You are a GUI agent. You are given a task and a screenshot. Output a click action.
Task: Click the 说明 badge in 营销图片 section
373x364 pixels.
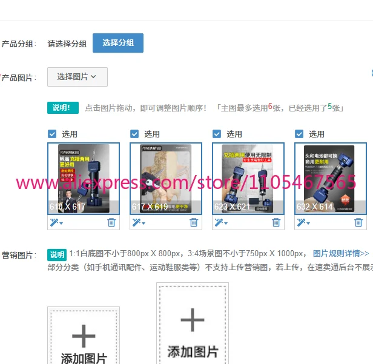coord(57,255)
